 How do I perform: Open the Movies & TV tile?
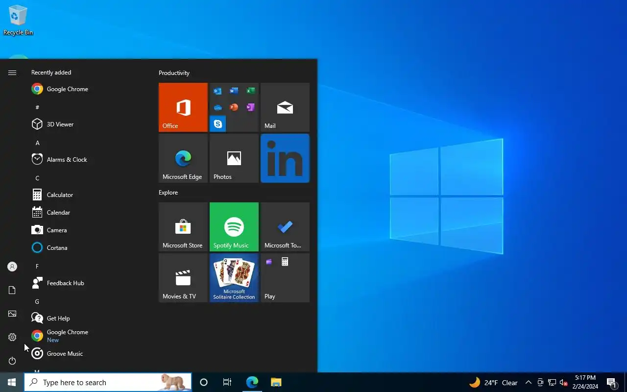point(183,278)
